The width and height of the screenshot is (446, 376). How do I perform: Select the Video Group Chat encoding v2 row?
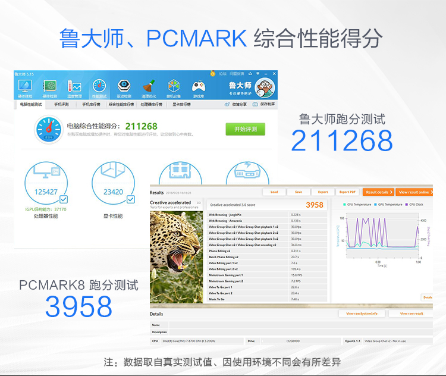pyautogui.click(x=268, y=245)
